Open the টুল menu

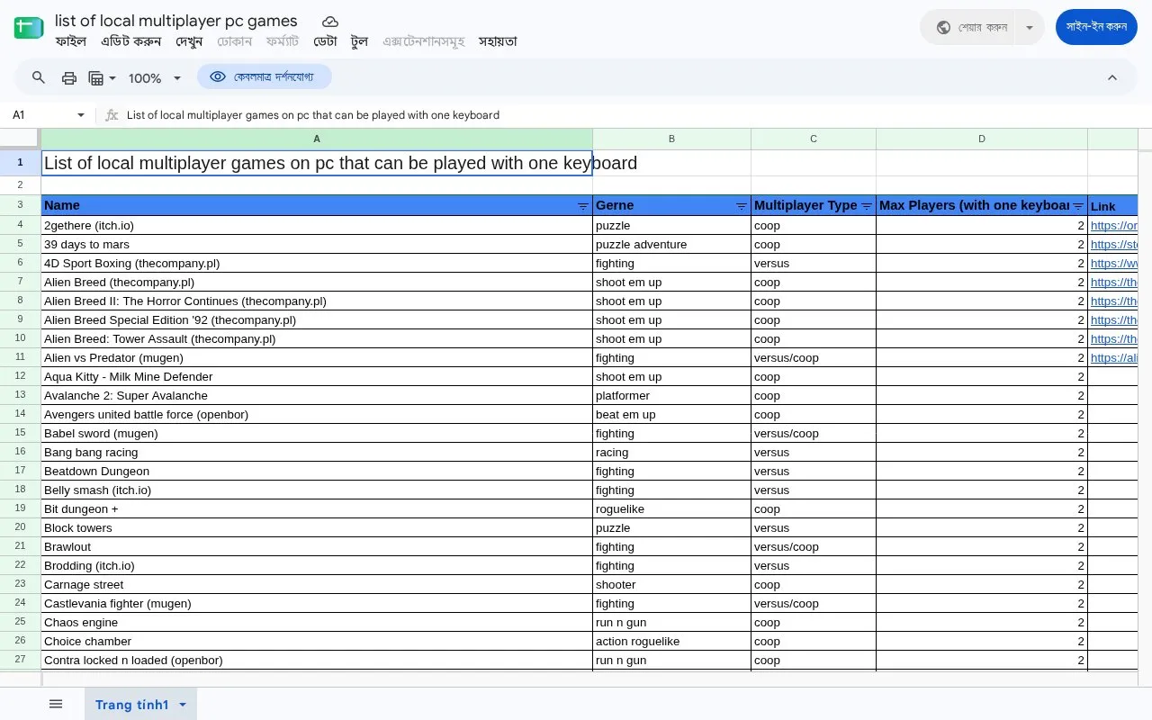(360, 41)
